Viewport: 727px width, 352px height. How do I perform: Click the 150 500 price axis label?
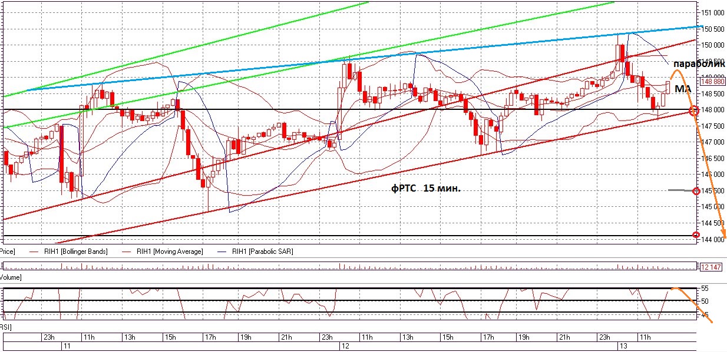[713, 29]
